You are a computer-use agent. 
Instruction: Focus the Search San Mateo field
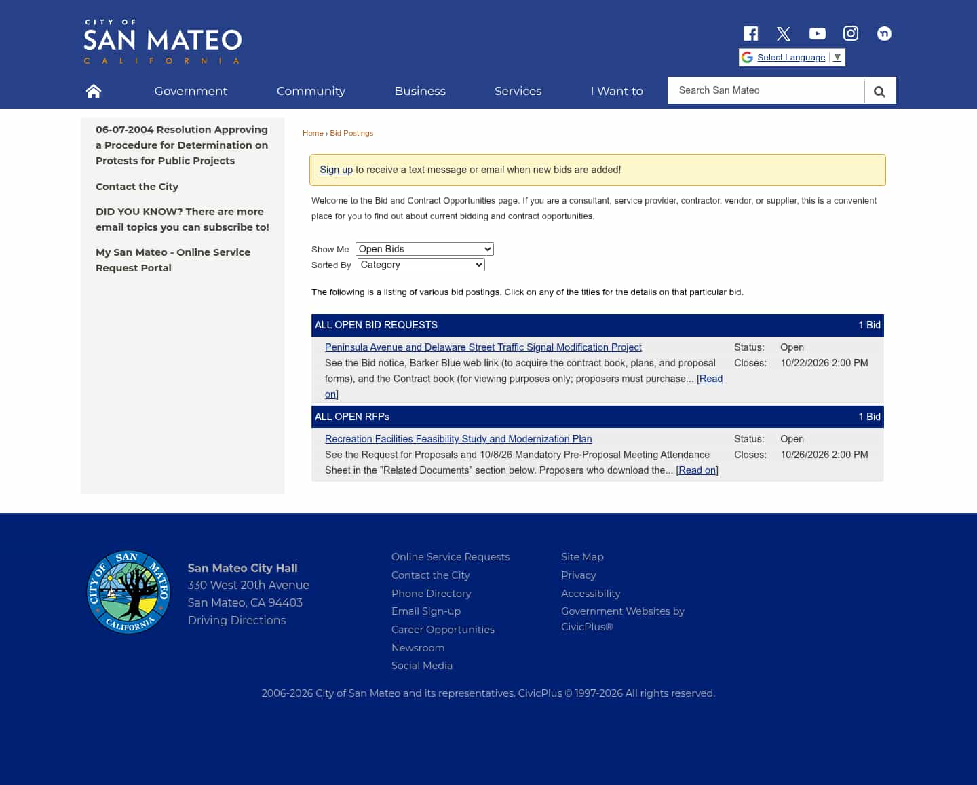(x=766, y=90)
